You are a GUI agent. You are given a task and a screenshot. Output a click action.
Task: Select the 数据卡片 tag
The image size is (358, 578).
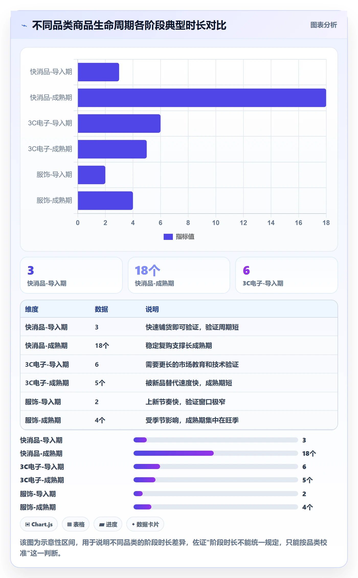pos(145,524)
